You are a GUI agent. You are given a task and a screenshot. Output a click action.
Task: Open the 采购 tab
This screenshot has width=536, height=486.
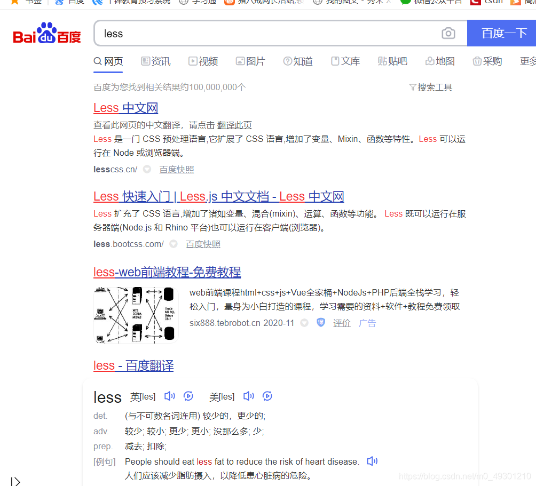(487, 61)
